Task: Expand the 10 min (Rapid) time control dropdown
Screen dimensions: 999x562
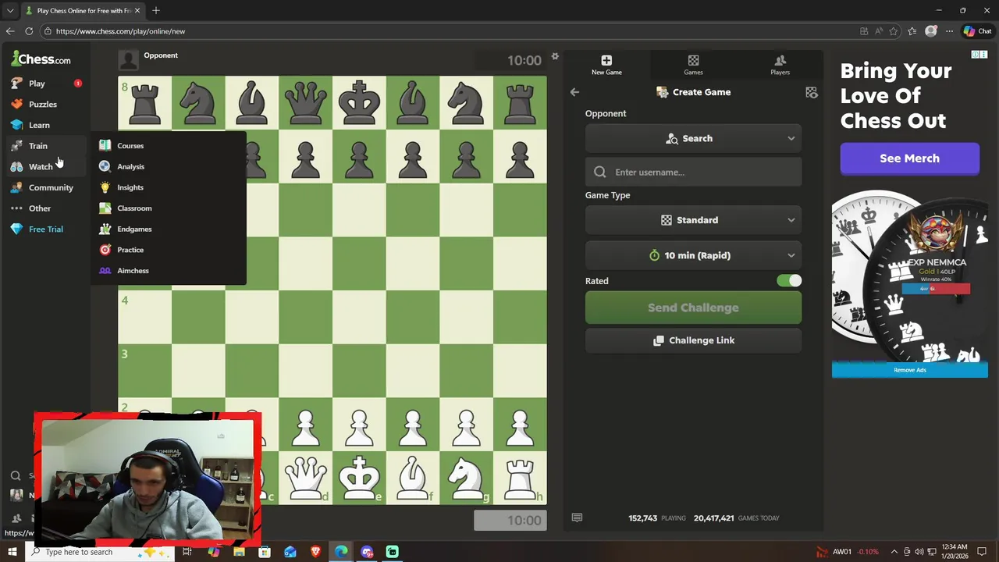Action: point(693,255)
